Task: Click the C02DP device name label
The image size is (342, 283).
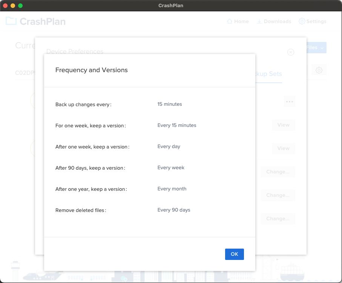Action: click(x=26, y=73)
